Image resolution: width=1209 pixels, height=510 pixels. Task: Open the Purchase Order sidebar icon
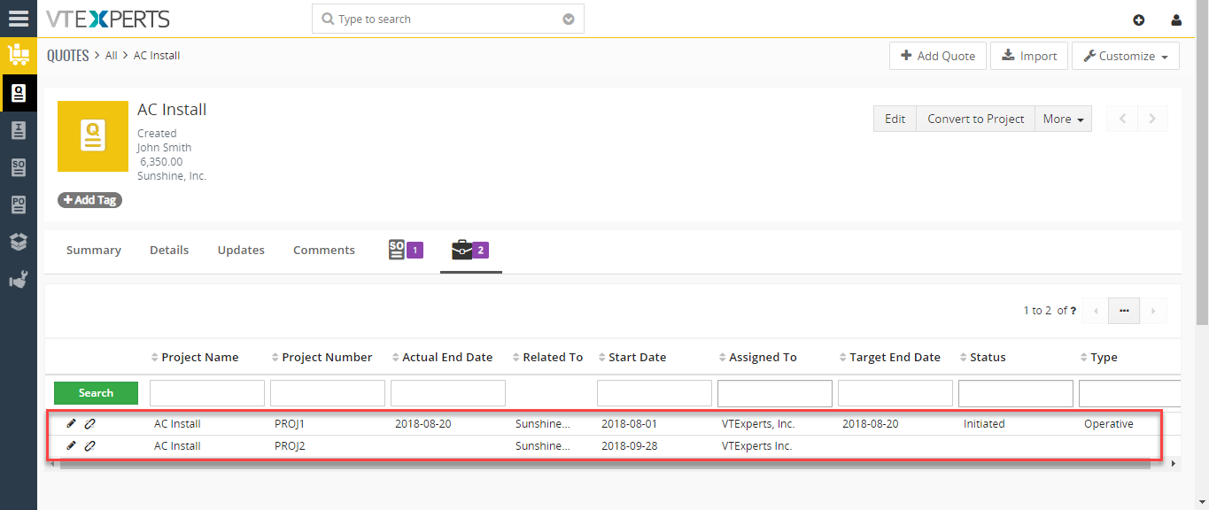tap(19, 205)
